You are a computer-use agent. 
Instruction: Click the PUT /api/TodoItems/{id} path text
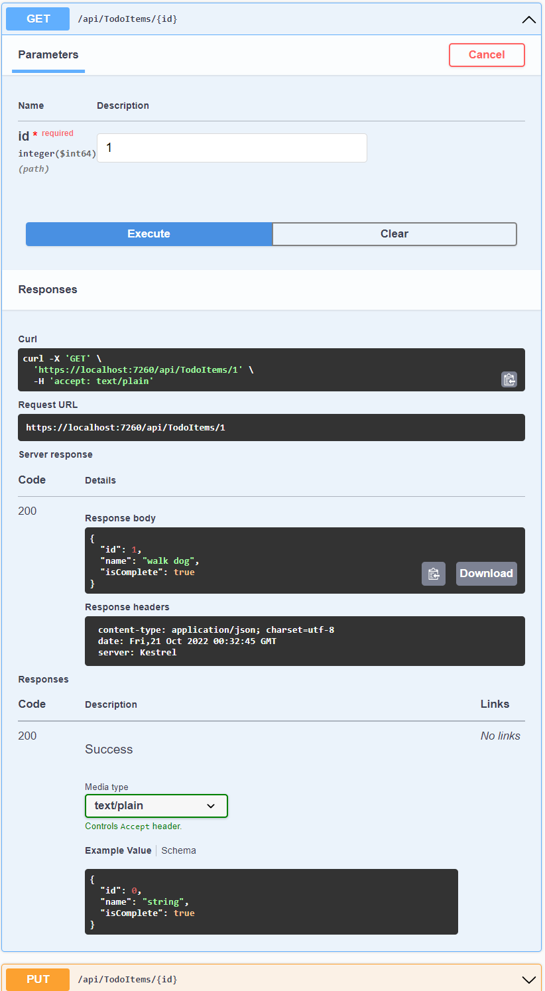[x=127, y=980]
